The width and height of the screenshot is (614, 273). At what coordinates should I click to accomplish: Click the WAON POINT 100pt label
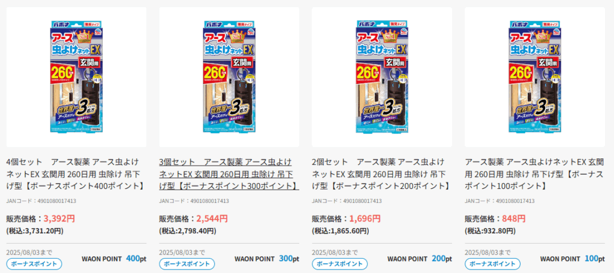(572, 259)
